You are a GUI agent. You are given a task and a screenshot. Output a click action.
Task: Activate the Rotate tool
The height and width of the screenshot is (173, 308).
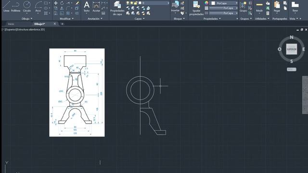click(x=62, y=3)
